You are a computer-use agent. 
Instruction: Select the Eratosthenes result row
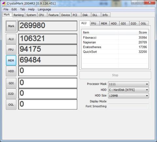tap(115, 47)
